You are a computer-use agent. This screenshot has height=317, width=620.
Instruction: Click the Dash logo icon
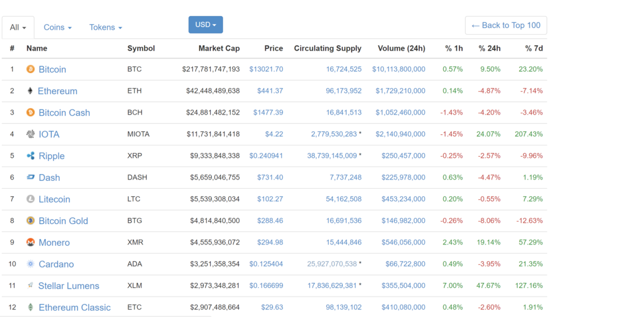point(30,178)
